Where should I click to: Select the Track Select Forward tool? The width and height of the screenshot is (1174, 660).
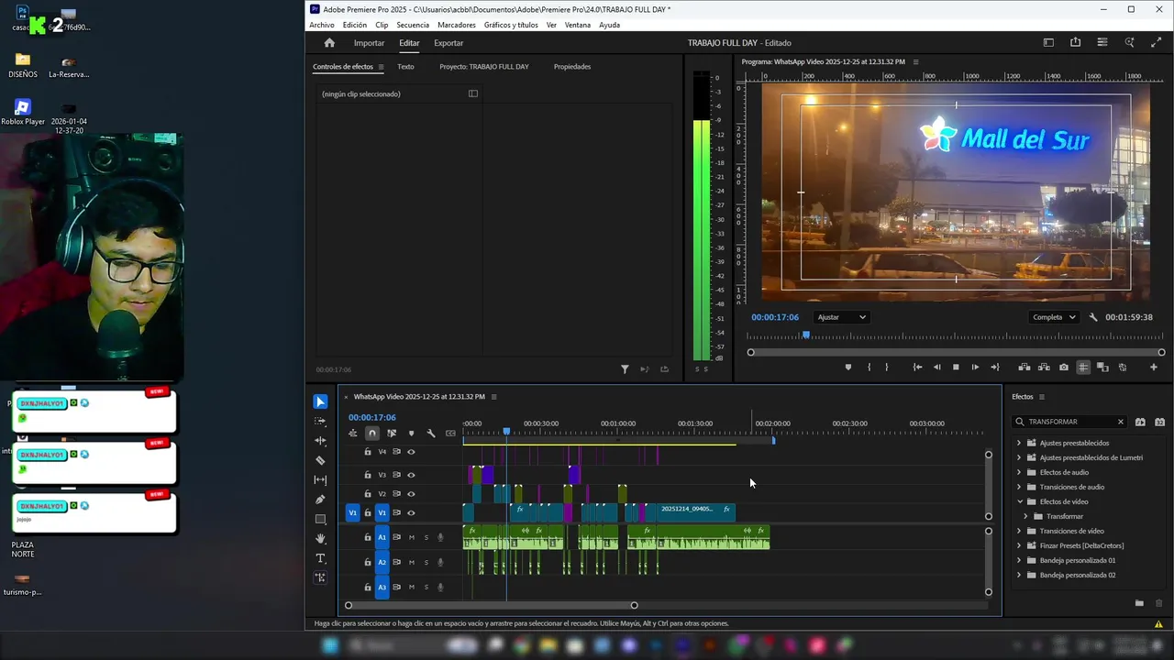[320, 422]
